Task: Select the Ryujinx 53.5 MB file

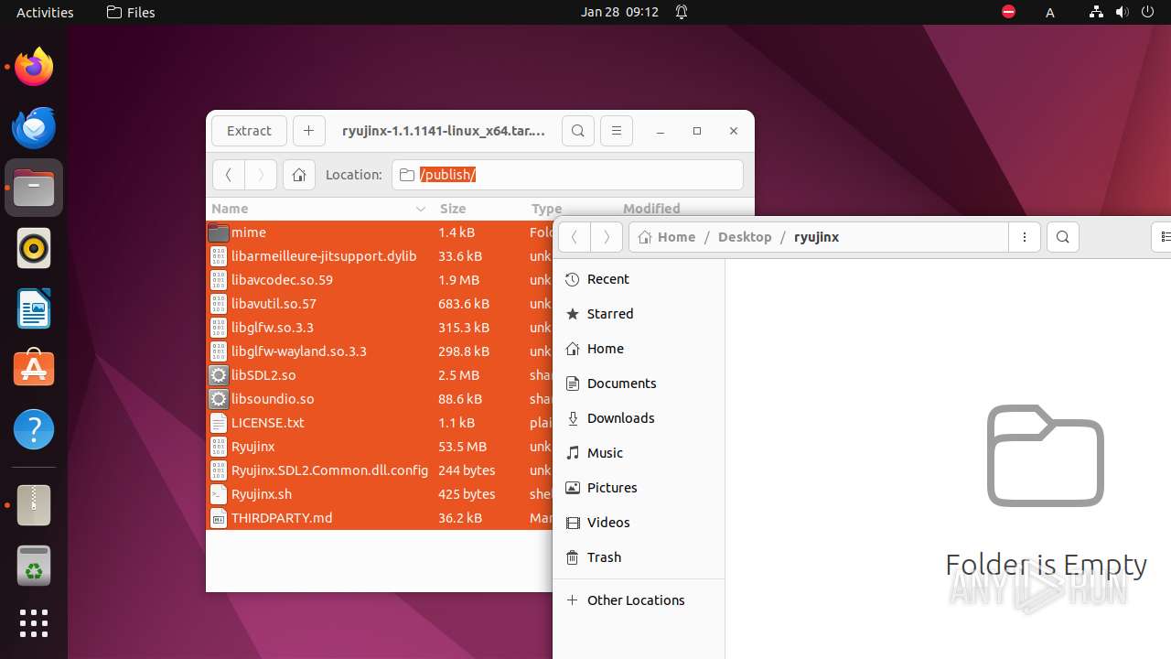Action: coord(380,447)
